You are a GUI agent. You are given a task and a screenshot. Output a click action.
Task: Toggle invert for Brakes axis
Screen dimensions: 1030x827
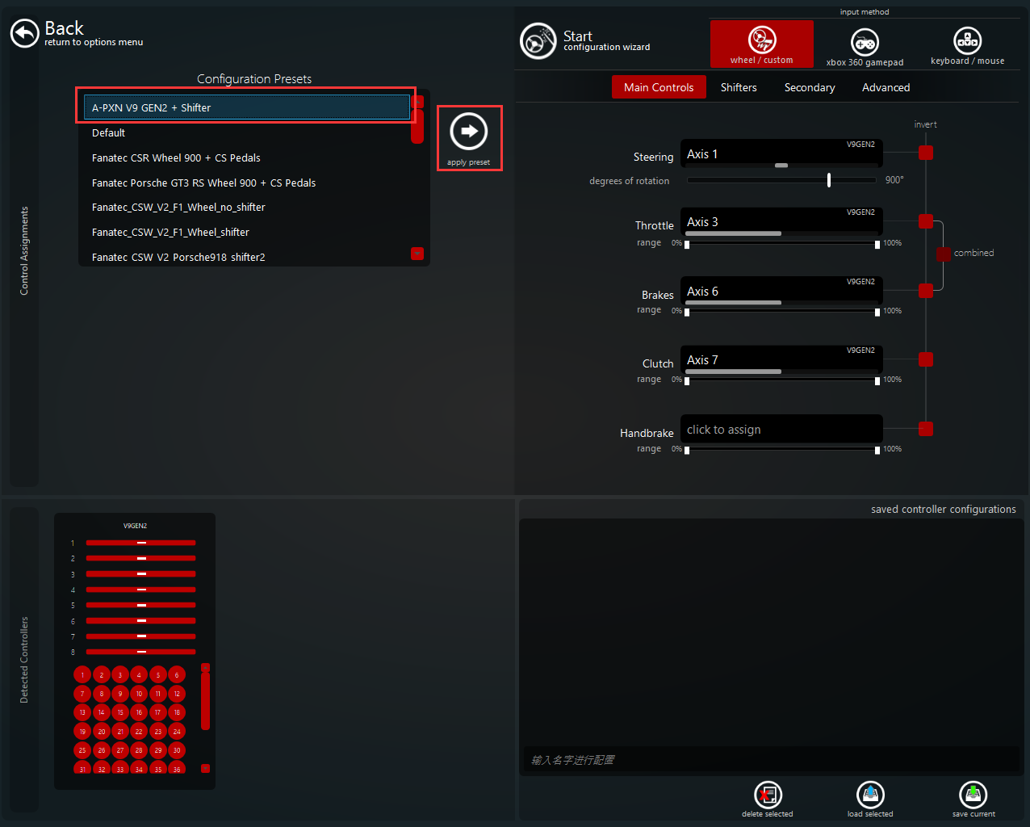tap(926, 291)
